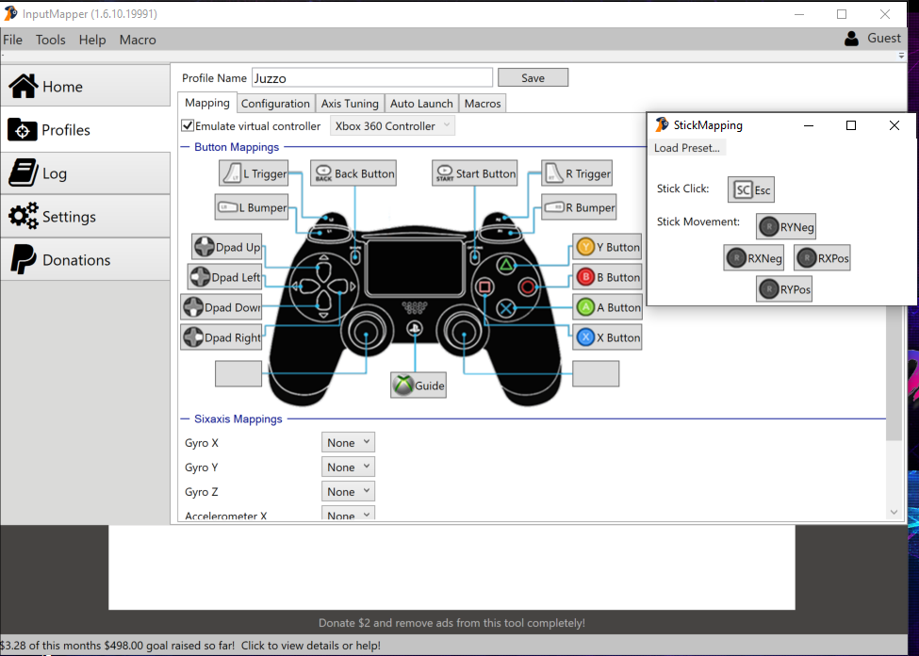The image size is (919, 656).
Task: Open the Profiles section
Action: (85, 129)
